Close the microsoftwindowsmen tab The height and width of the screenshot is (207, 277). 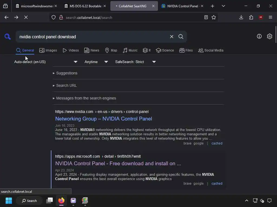[x=56, y=6]
